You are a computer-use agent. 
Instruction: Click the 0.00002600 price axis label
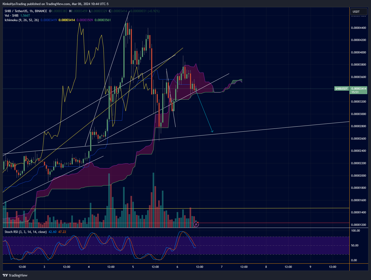(x=359, y=139)
